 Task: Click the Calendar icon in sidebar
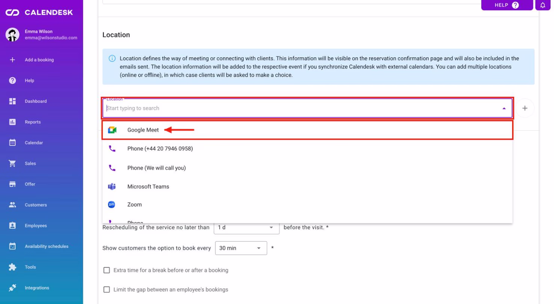(12, 143)
